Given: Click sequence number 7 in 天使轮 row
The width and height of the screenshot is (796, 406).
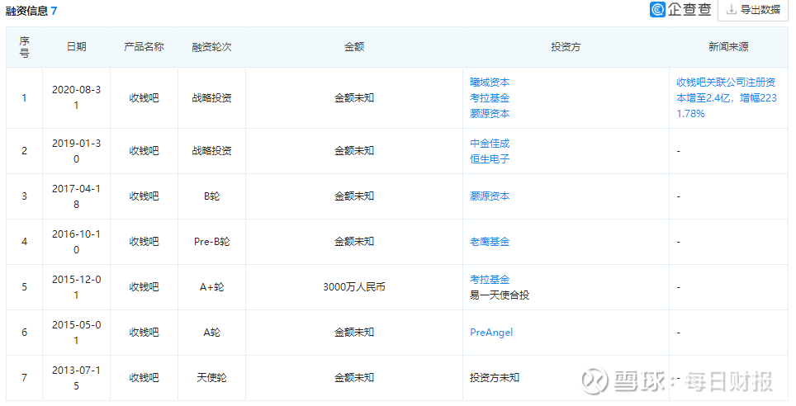Looking at the screenshot, I should tap(25, 378).
